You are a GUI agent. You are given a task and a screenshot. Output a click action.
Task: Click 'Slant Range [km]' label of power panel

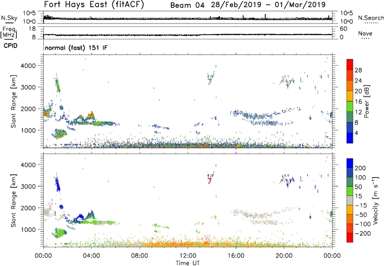pyautogui.click(x=13, y=101)
